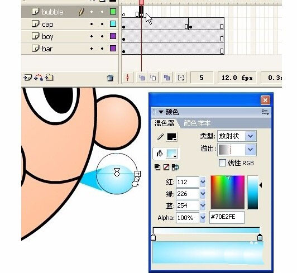The height and width of the screenshot is (273, 297).
Task: Toggle lock dot of bar layer
Action: 102,49
